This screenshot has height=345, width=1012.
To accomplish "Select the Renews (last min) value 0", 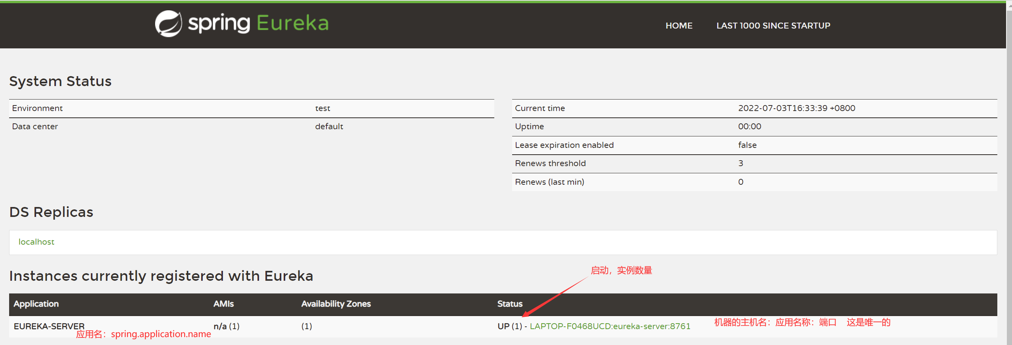I will (741, 182).
